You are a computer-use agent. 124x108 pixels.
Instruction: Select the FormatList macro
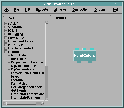[19, 84]
